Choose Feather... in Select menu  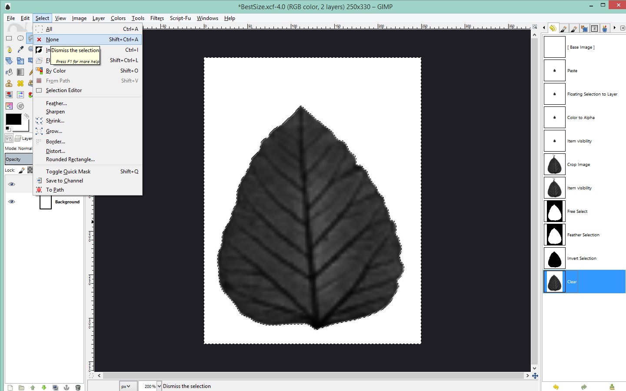click(87, 103)
